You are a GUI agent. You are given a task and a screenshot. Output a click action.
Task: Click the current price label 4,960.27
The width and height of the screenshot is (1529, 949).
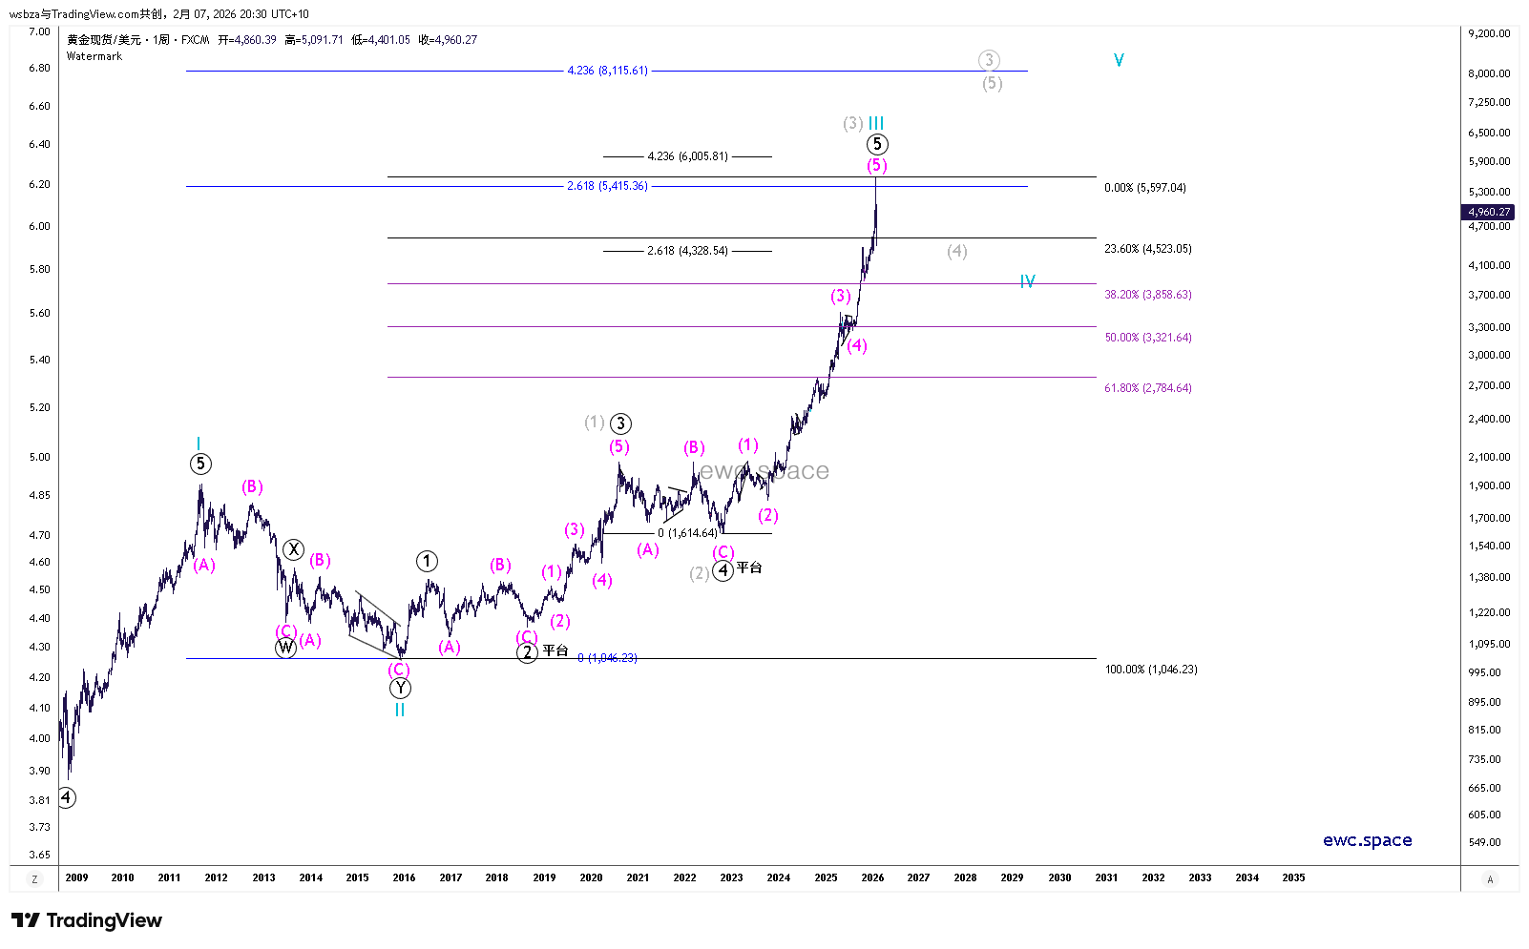pyautogui.click(x=1489, y=212)
